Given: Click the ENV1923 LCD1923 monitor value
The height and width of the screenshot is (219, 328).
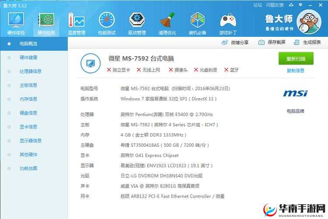Looking at the screenshot, I should 167,166.
